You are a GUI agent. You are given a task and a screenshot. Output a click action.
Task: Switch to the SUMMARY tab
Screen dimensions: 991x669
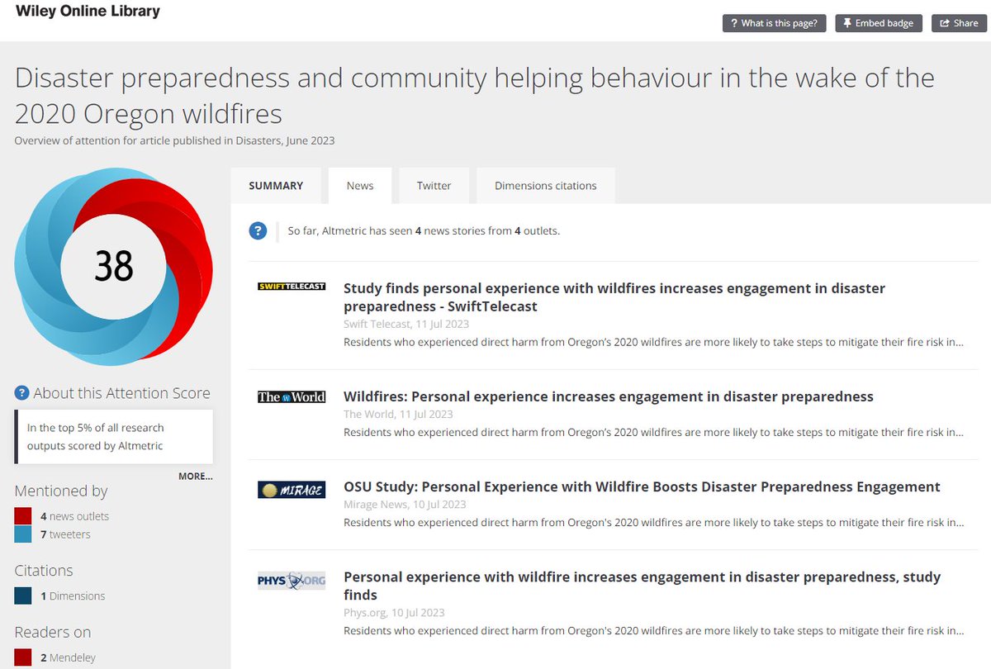(x=276, y=186)
